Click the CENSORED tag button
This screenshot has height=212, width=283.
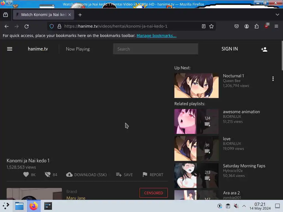154,193
